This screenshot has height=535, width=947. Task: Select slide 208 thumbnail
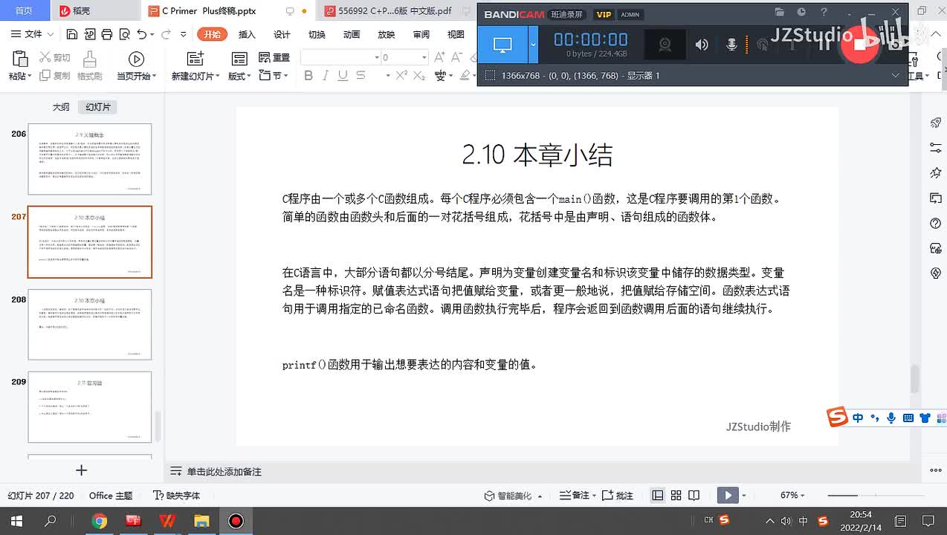(90, 325)
